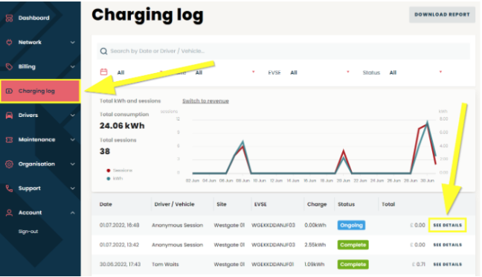Screen dimensions: 482x277
Task: Click Sign-out under Account
Action: point(28,232)
